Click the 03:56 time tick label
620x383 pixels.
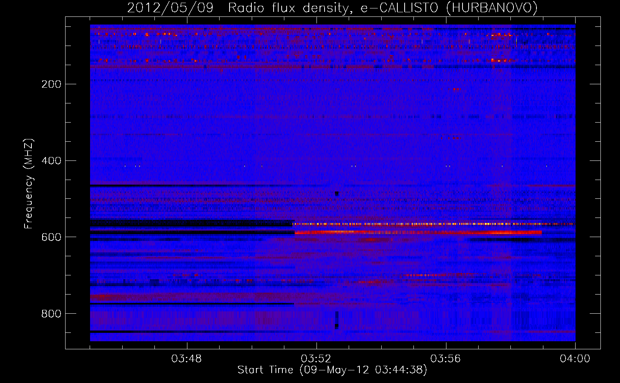(446, 359)
